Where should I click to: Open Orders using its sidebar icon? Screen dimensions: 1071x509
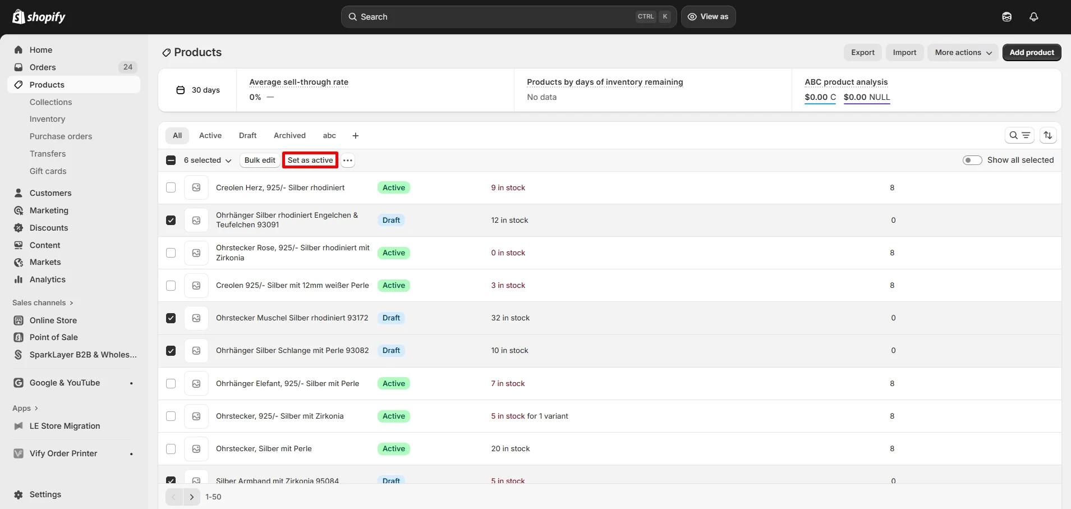[x=19, y=67]
